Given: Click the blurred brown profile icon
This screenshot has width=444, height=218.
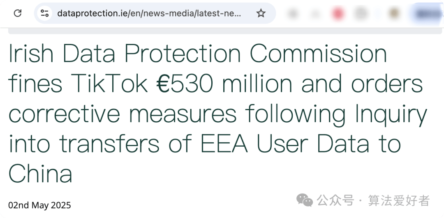Looking at the screenshot, I should [x=394, y=13].
